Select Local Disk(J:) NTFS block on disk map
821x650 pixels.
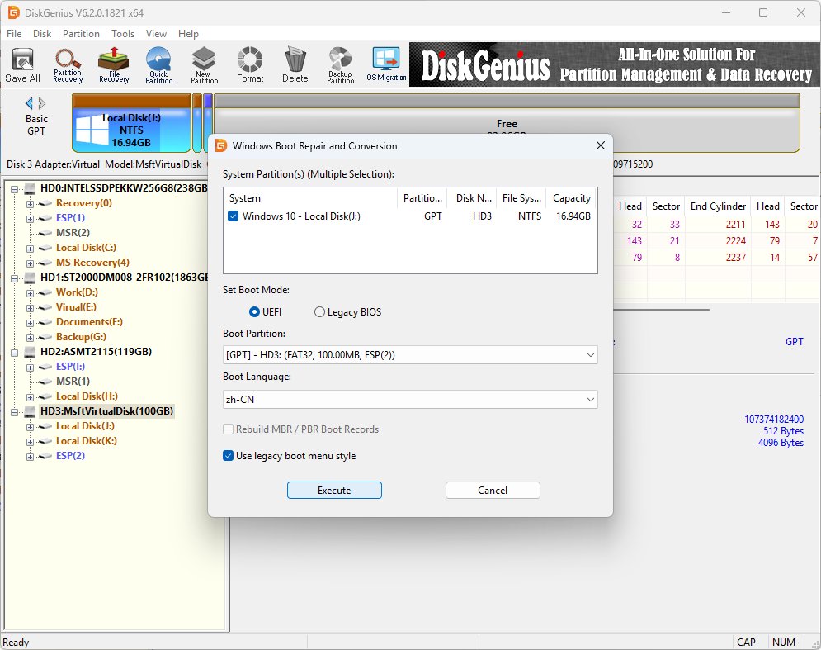coord(131,124)
